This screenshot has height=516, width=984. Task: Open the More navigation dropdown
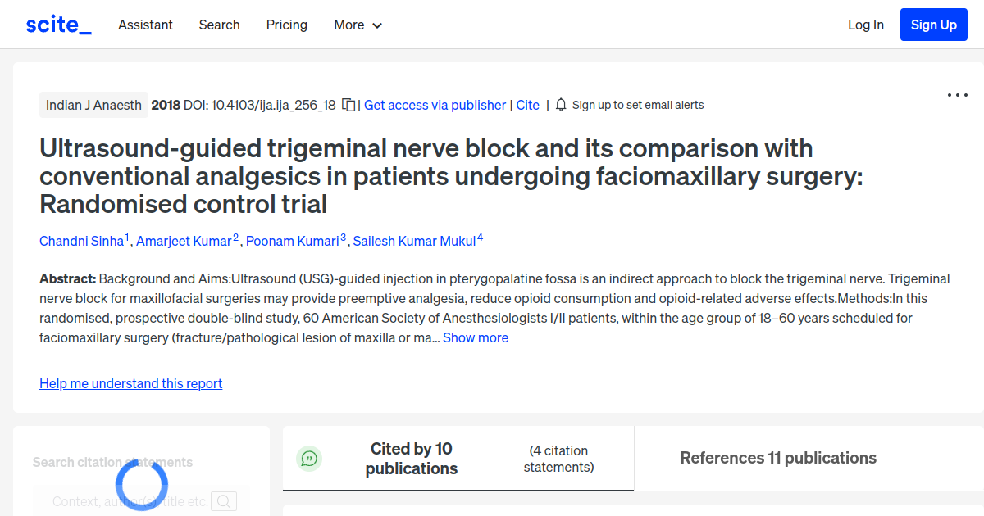pos(358,25)
